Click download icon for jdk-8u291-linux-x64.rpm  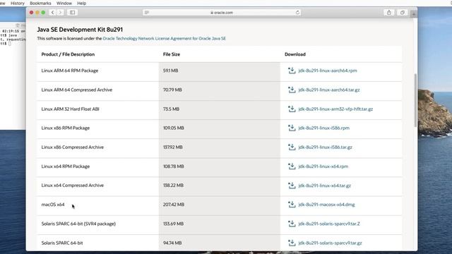point(292,167)
